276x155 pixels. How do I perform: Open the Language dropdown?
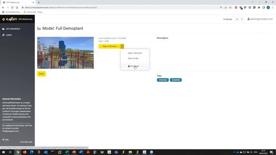[x=239, y=19]
